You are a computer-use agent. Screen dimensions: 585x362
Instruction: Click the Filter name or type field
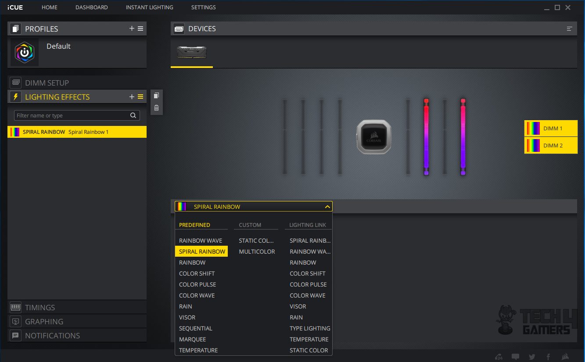pos(77,115)
